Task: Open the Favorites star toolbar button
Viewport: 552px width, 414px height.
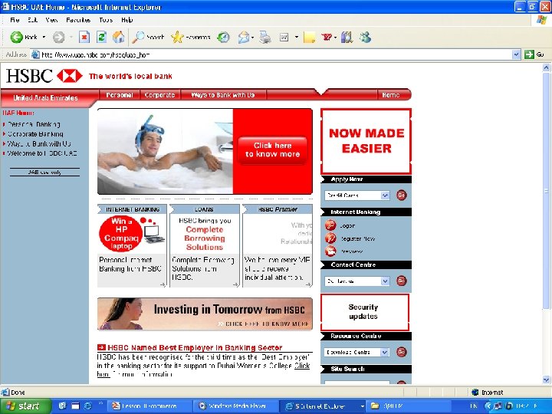Action: (x=190, y=37)
